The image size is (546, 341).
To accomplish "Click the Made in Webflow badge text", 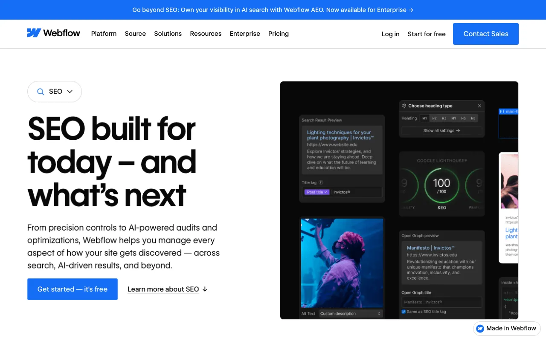I will 511,328.
